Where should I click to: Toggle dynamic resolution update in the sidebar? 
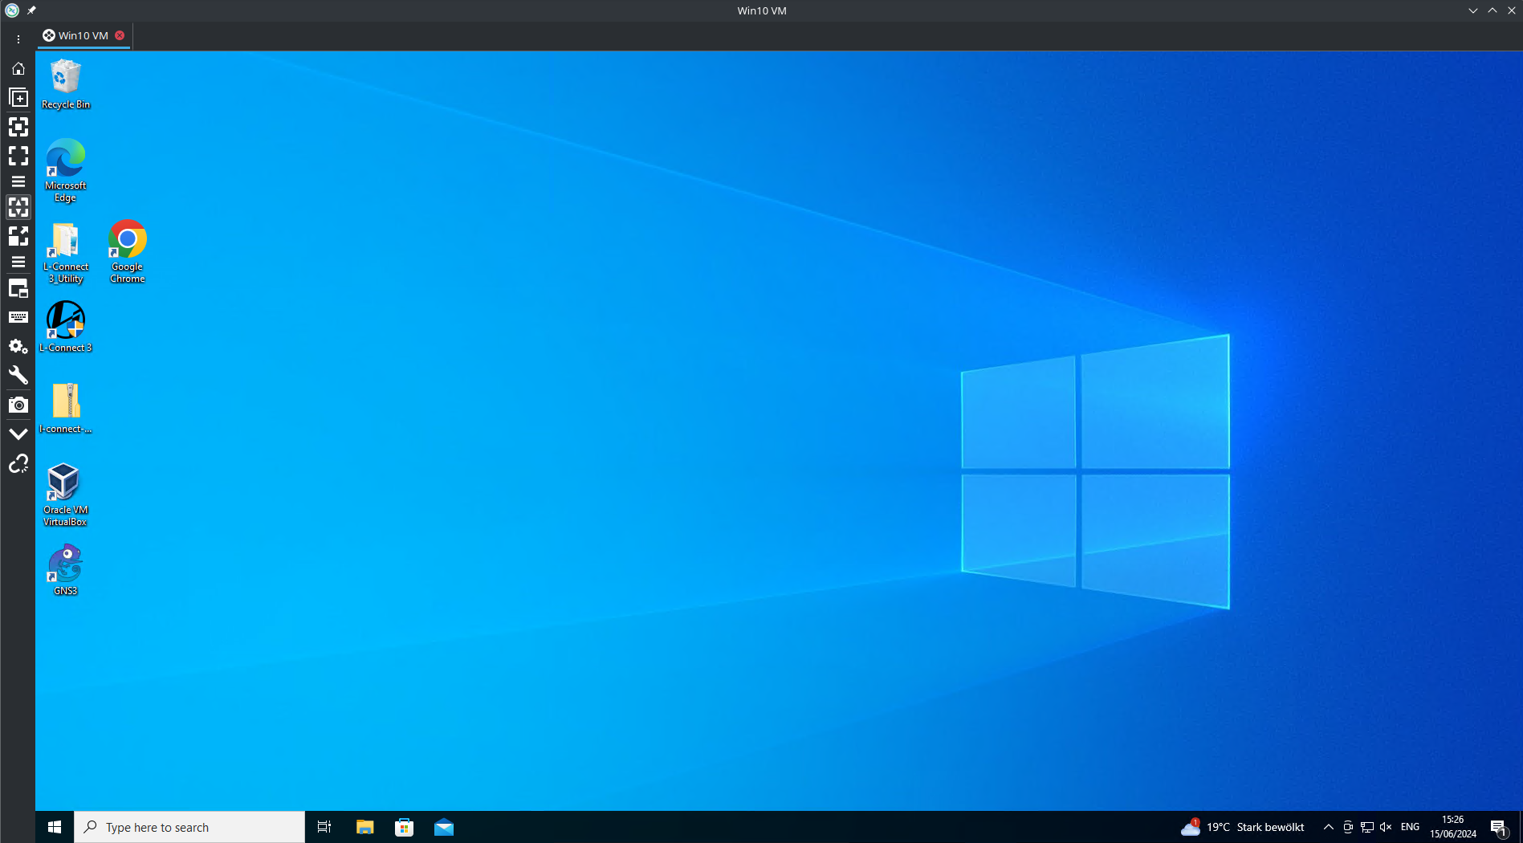click(18, 207)
